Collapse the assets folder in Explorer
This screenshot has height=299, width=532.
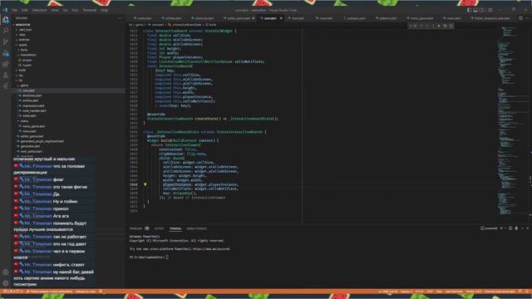(22, 45)
